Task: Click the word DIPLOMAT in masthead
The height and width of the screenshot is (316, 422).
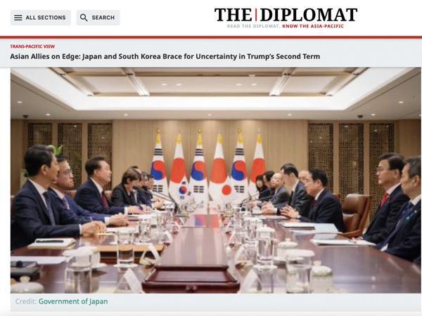Action: click(x=309, y=15)
